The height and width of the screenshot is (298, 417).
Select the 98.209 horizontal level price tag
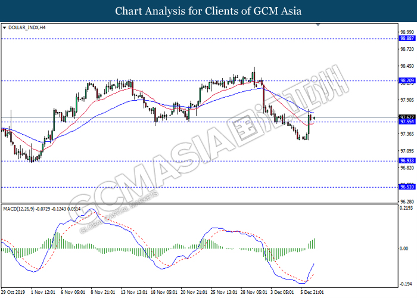[407, 80]
